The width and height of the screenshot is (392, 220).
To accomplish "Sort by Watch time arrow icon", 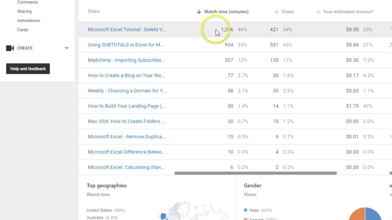I will [199, 12].
